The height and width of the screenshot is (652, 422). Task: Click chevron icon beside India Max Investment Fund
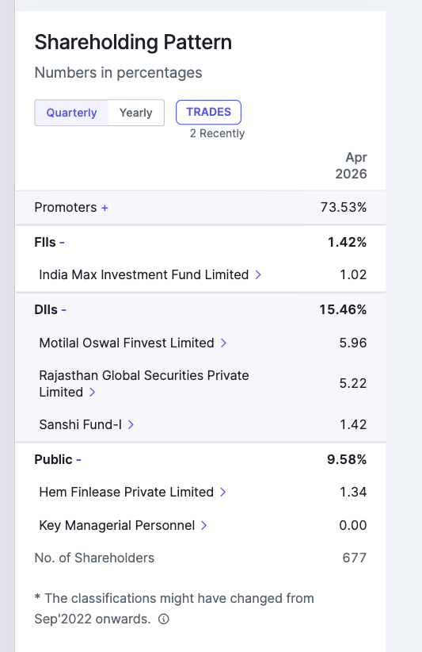click(258, 275)
